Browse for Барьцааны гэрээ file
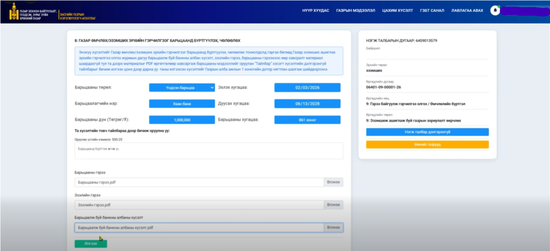 [333, 182]
